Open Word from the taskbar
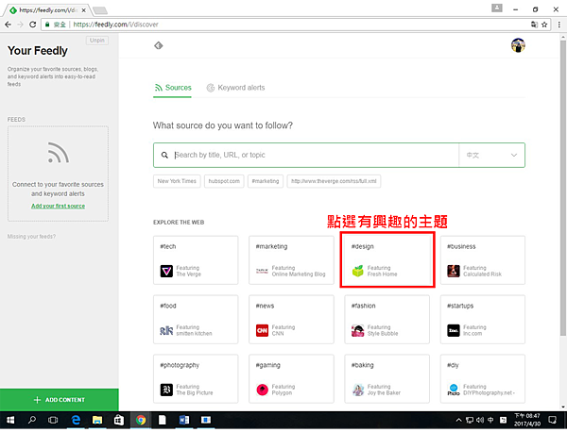 (x=184, y=420)
